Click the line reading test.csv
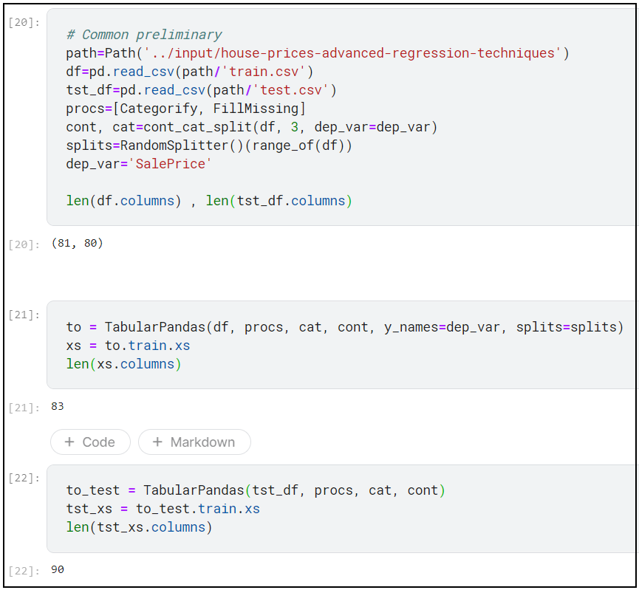Screen dimensions: 639x590 202,90
